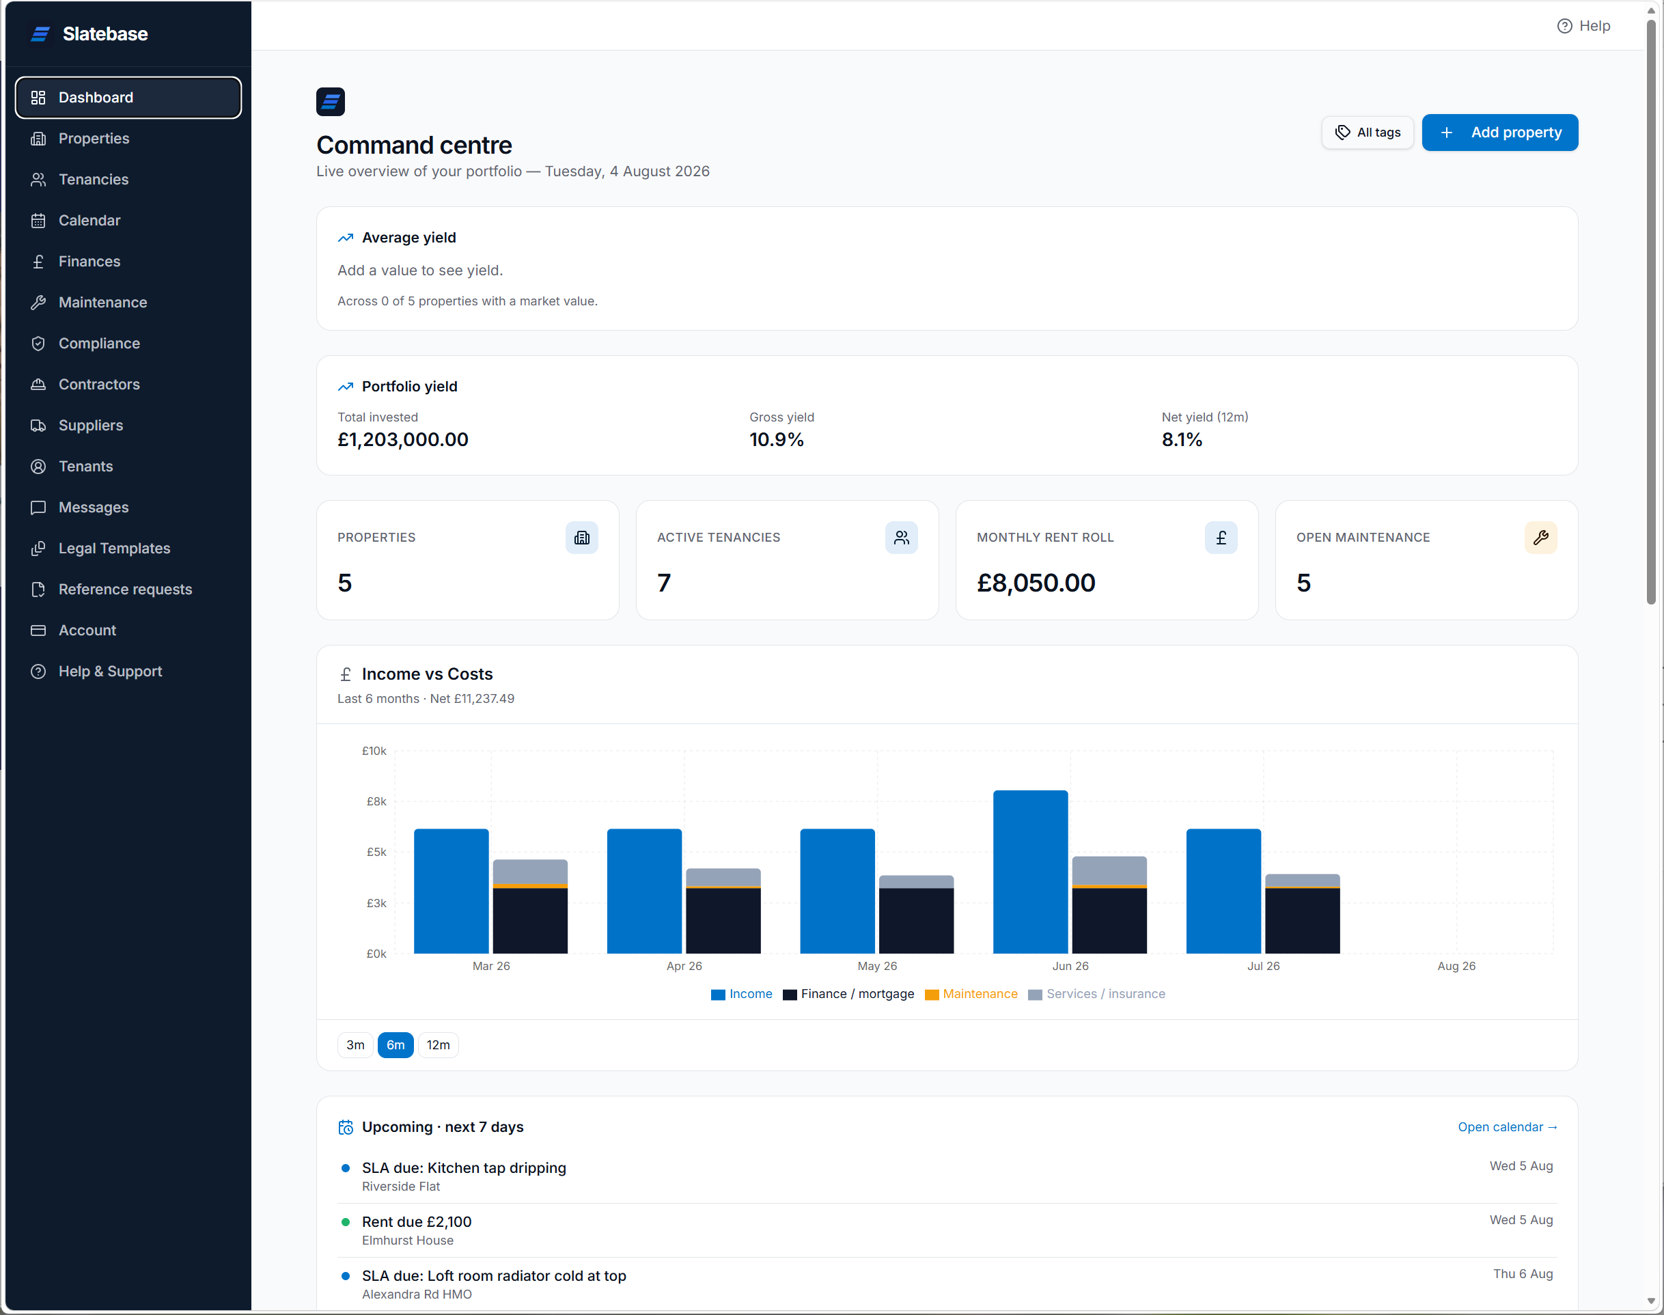Click the Net yield 8.1% value
1664x1315 pixels.
(1182, 440)
